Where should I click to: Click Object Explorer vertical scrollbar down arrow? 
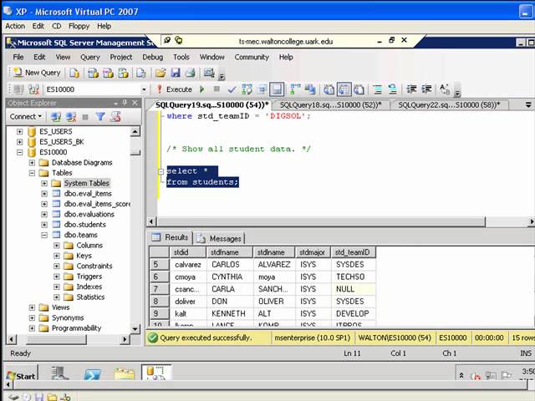pyautogui.click(x=135, y=328)
